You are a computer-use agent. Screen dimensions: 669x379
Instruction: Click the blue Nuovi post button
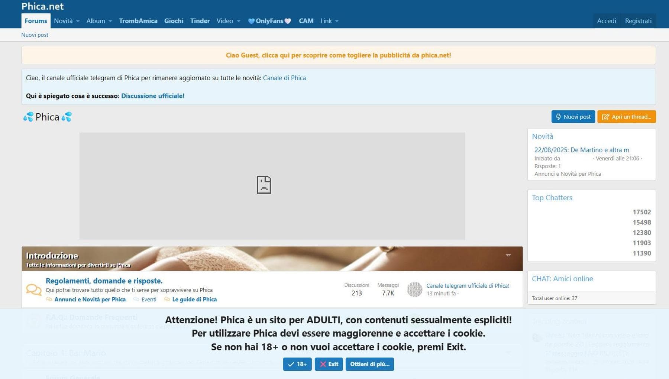[573, 117]
